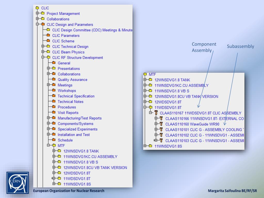Collapse the 11WDSDVG1.8T node in right panel
This screenshot has height=198, width=264.
coord(145,107)
